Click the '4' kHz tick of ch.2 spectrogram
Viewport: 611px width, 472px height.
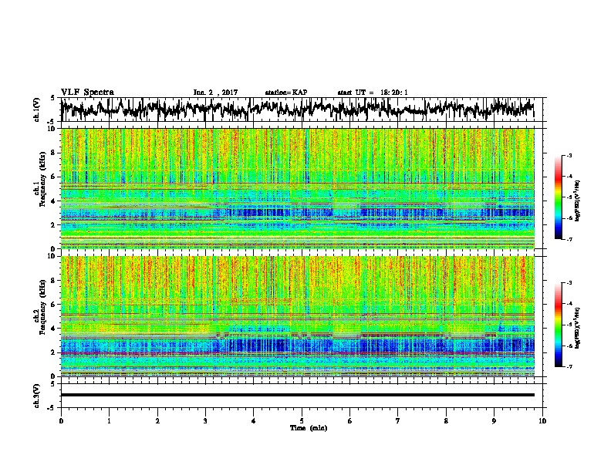[55, 329]
